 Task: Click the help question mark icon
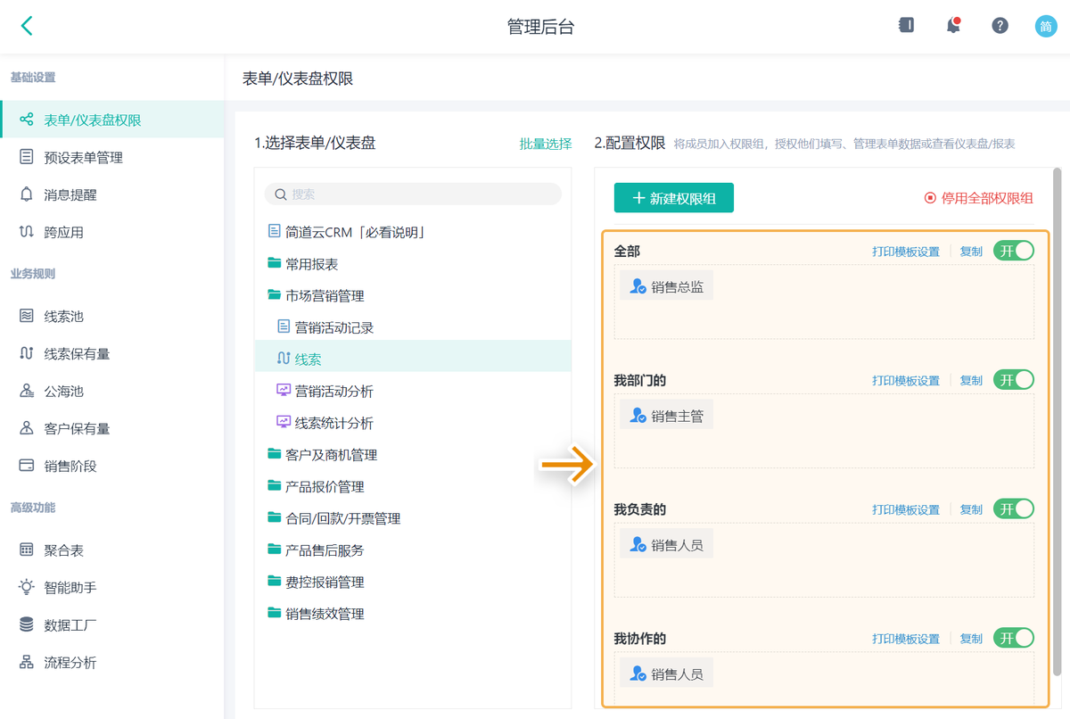click(x=1000, y=26)
